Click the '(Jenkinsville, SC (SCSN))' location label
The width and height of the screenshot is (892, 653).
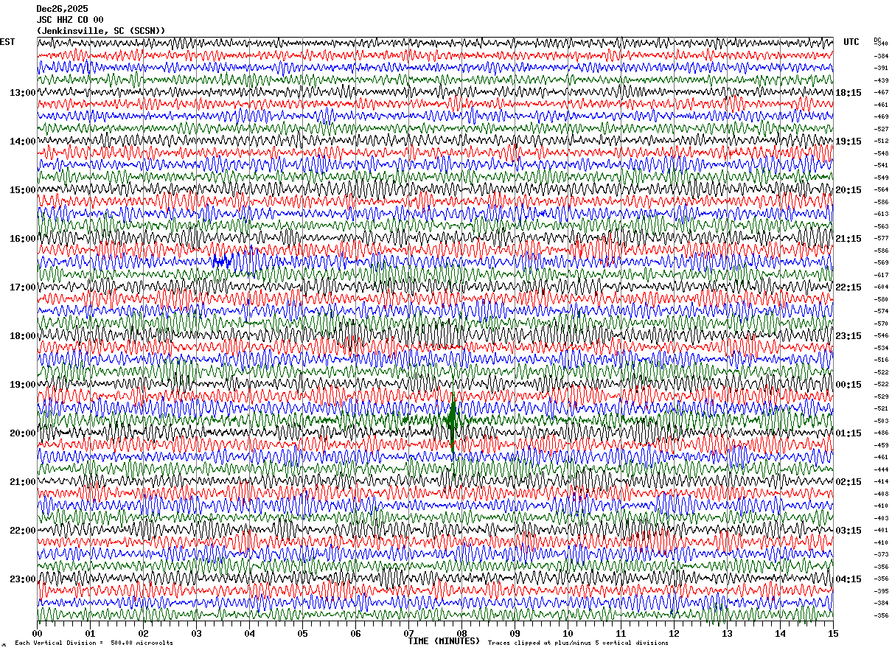click(x=101, y=31)
